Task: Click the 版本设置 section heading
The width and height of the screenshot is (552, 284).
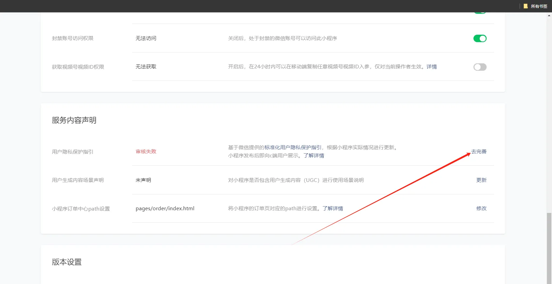Action: 67,262
